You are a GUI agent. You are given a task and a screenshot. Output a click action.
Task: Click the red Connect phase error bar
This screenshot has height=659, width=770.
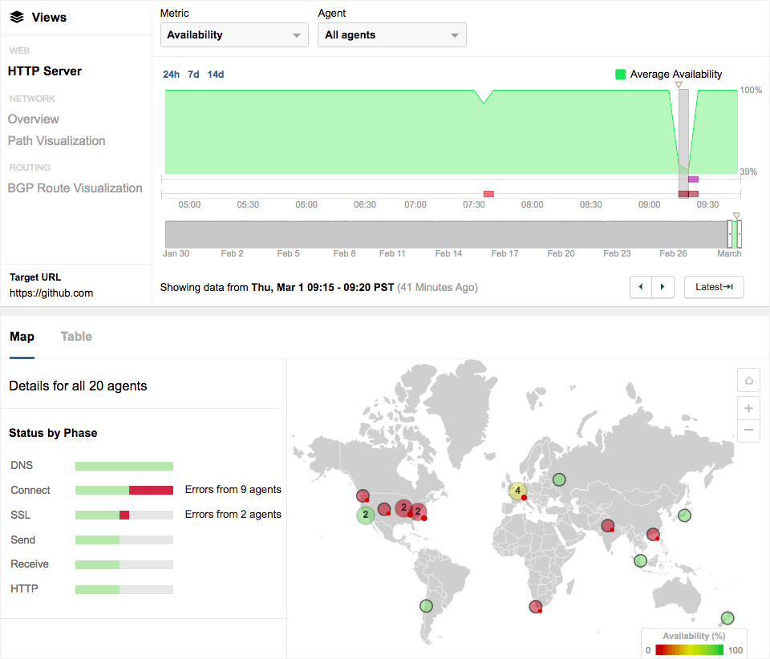coord(151,490)
